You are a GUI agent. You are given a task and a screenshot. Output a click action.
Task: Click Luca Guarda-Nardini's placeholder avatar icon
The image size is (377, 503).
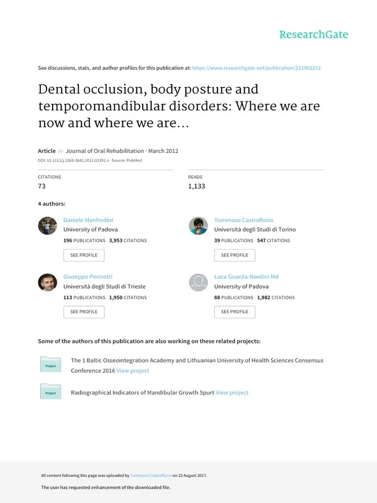(x=198, y=282)
